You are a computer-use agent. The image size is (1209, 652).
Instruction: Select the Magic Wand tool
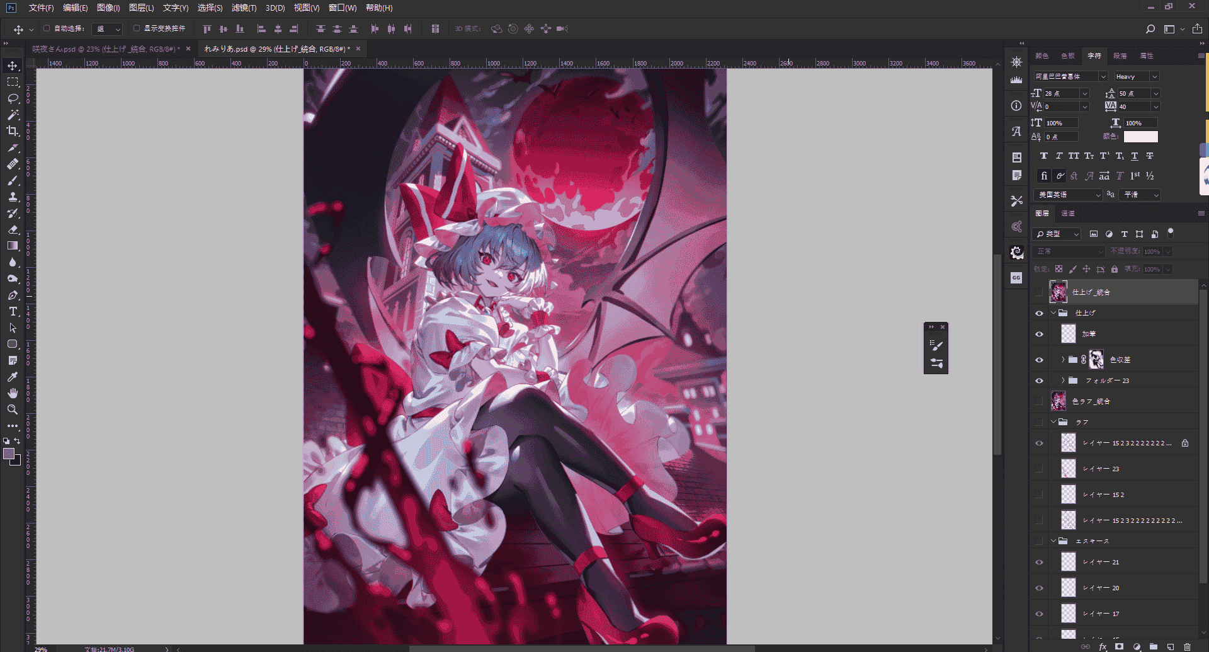[13, 115]
